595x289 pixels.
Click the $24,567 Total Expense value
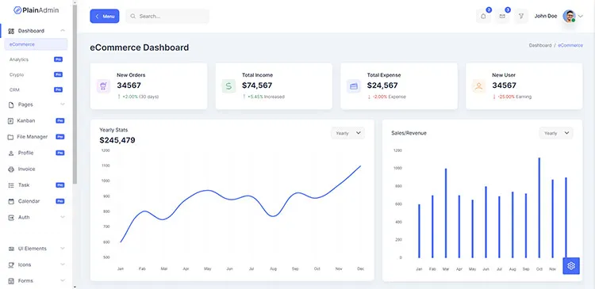[x=382, y=86]
